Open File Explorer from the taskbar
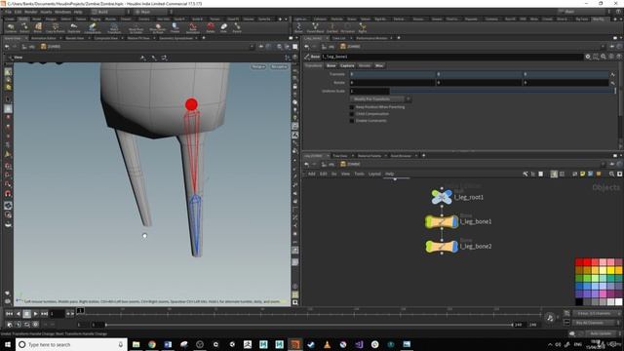This screenshot has height=351, width=624. (x=136, y=344)
